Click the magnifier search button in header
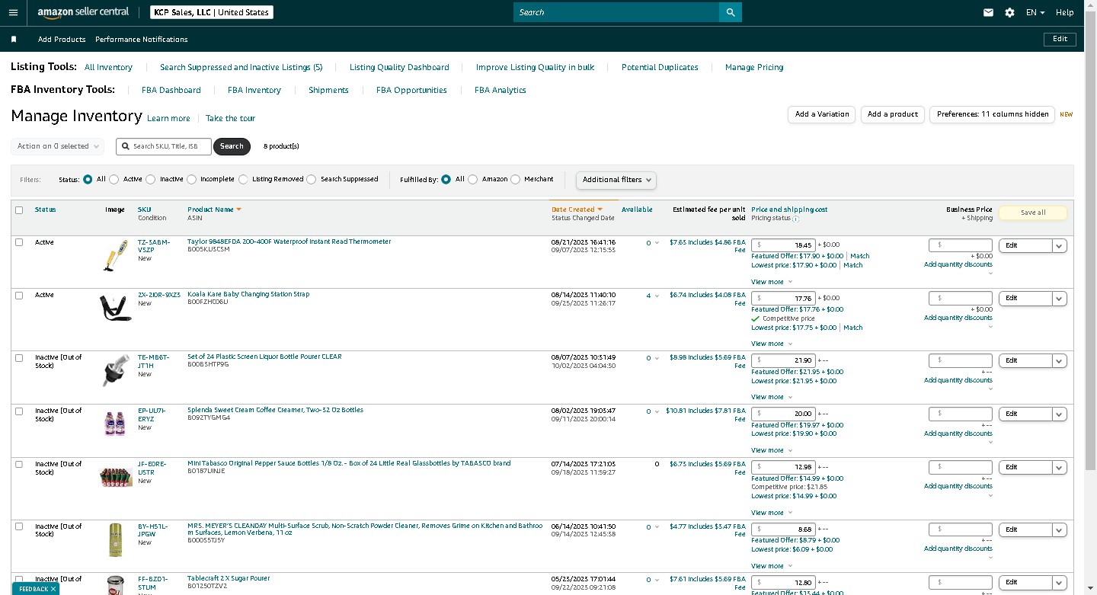 coord(730,12)
